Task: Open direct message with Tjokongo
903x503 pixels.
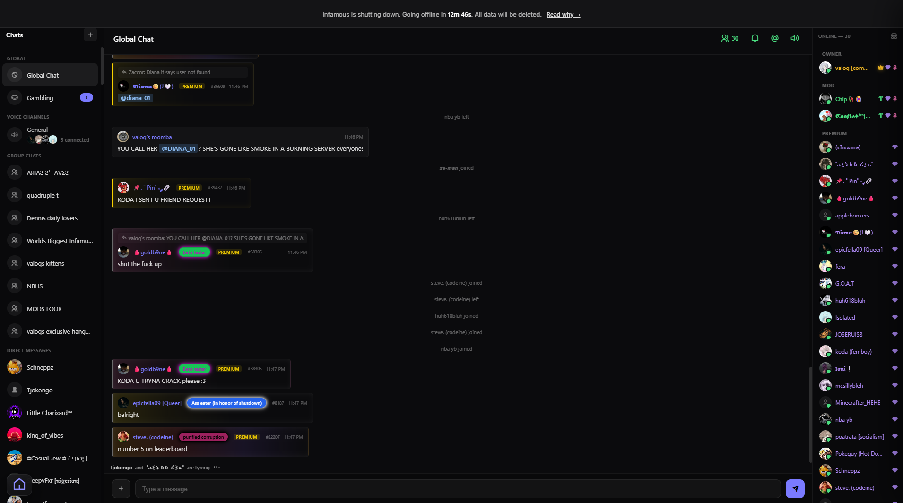Action: [x=50, y=390]
